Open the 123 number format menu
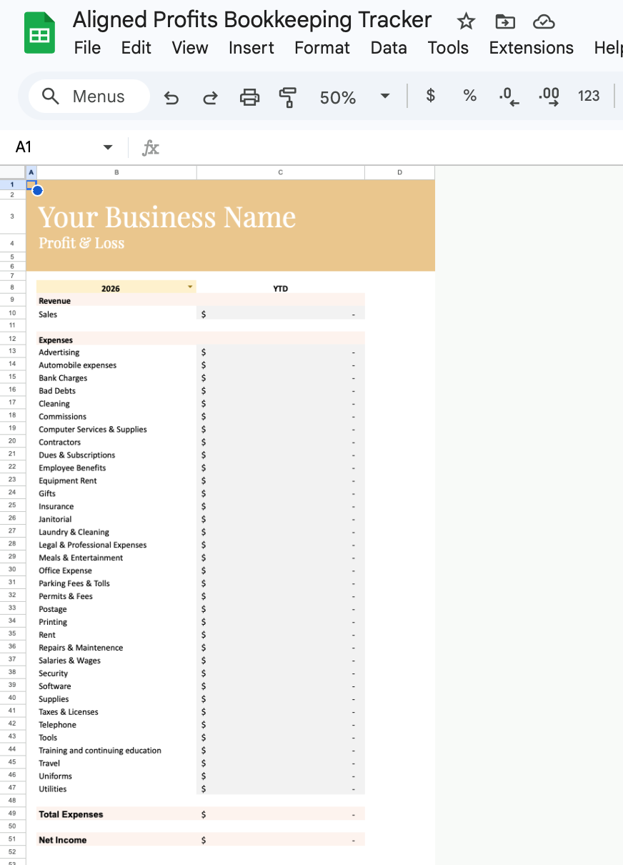623x865 pixels. (589, 96)
